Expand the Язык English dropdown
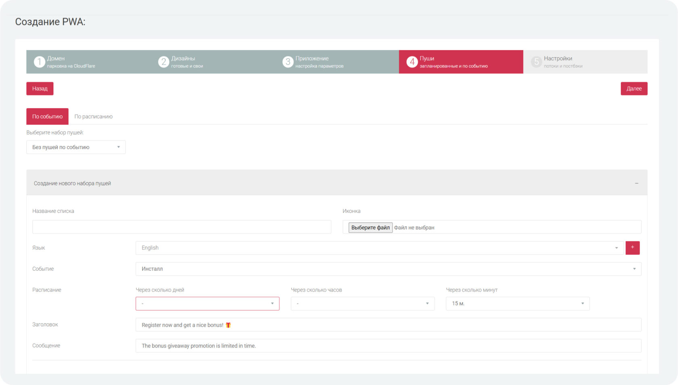 point(379,248)
